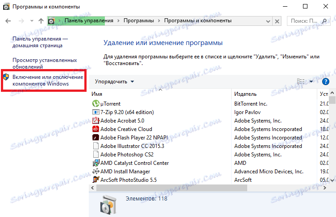Open Панель управления домашняя страница link
Viewport: 336px width, 217px height.
(x=40, y=42)
